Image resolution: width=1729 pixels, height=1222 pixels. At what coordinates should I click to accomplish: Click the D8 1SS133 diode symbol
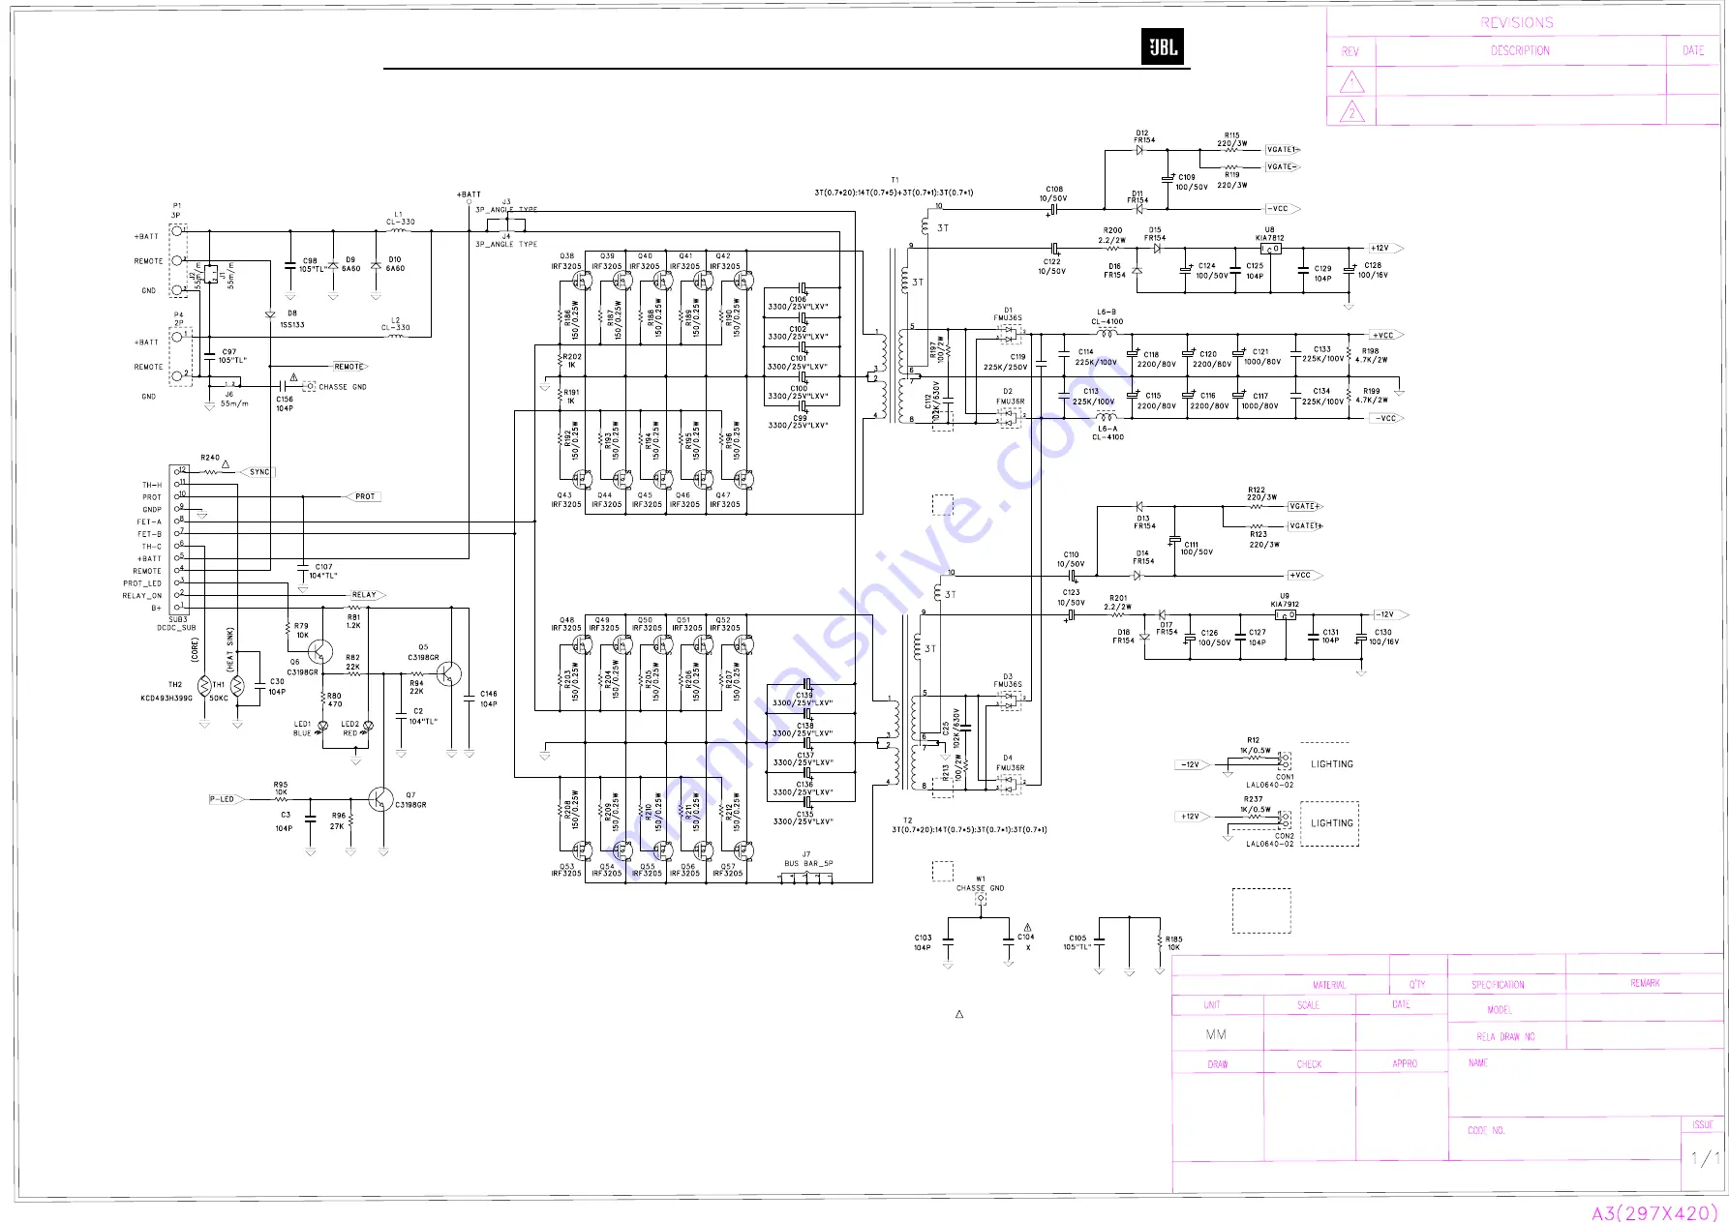tap(270, 314)
